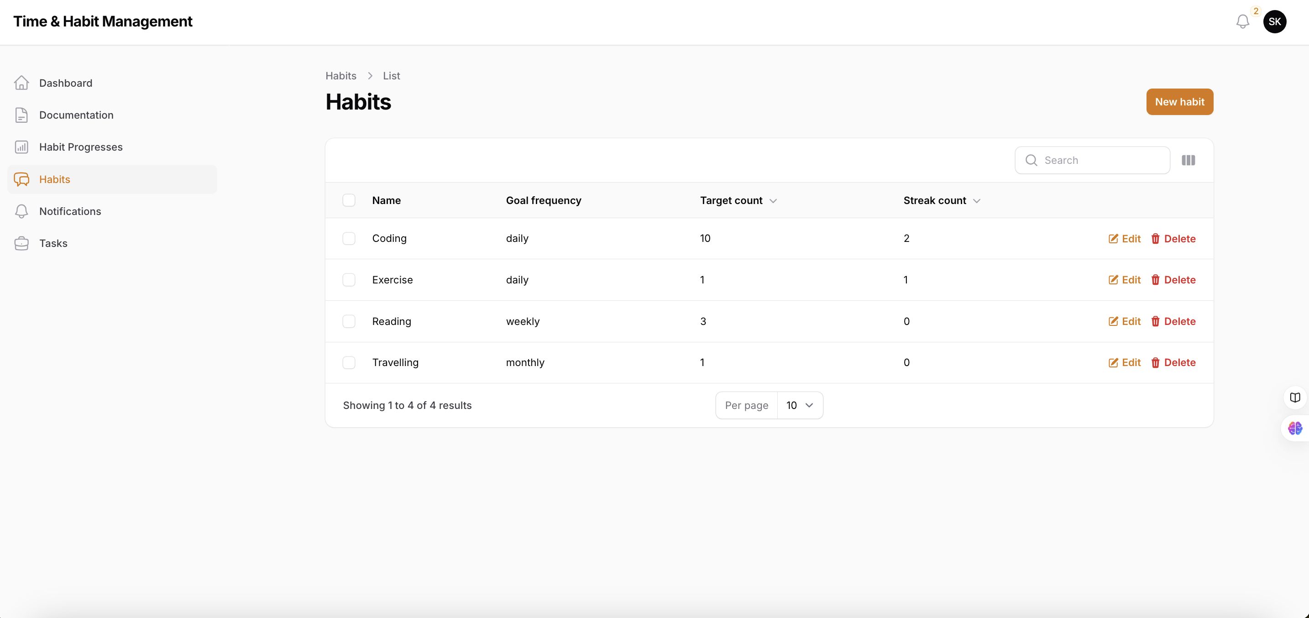1309x618 pixels.
Task: Sort by Target count column chevron
Action: pos(773,201)
